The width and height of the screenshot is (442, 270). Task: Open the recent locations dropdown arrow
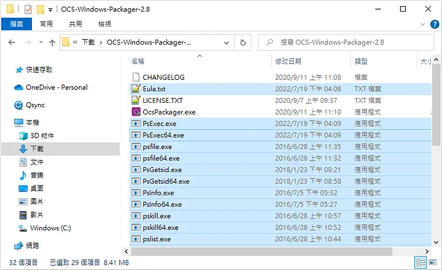click(x=41, y=42)
